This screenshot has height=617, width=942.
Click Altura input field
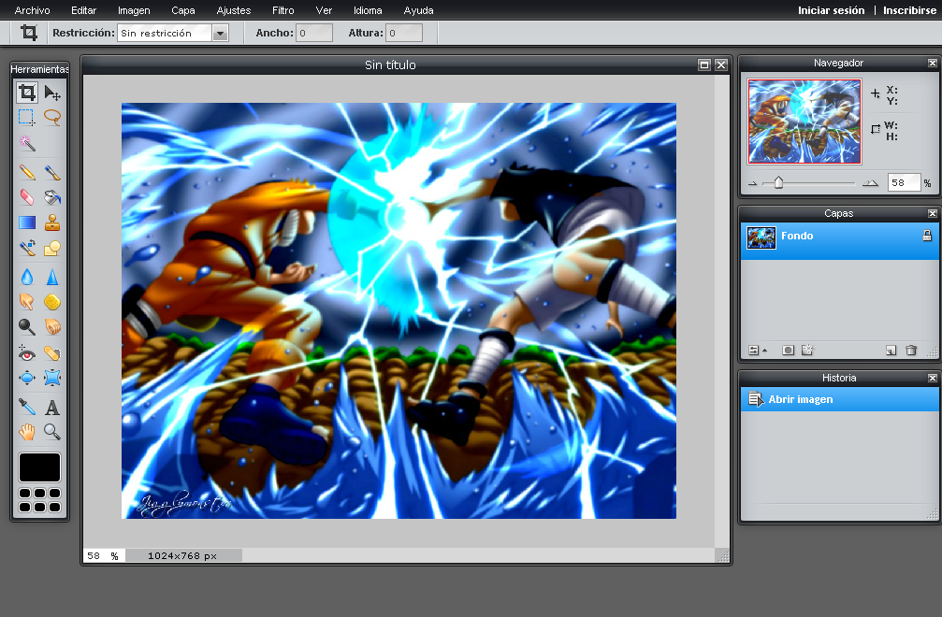(404, 33)
